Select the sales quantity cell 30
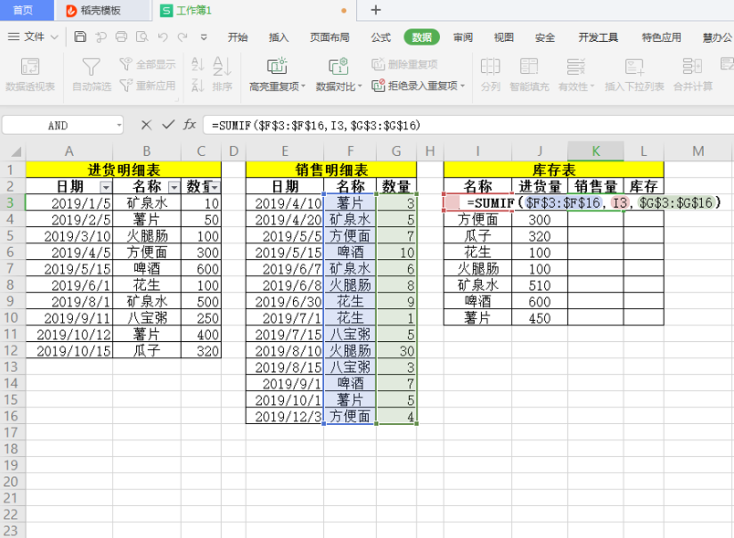This screenshot has width=734, height=538. [396, 350]
